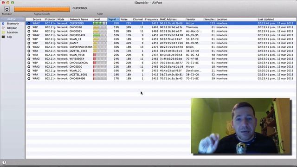Toggle the radio circle for CUPERTINO EXTRA row
Image resolution: width=297 pixels, height=167 pixels.
point(29,47)
